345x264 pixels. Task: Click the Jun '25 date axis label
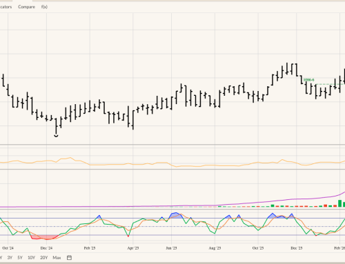pos(171,248)
